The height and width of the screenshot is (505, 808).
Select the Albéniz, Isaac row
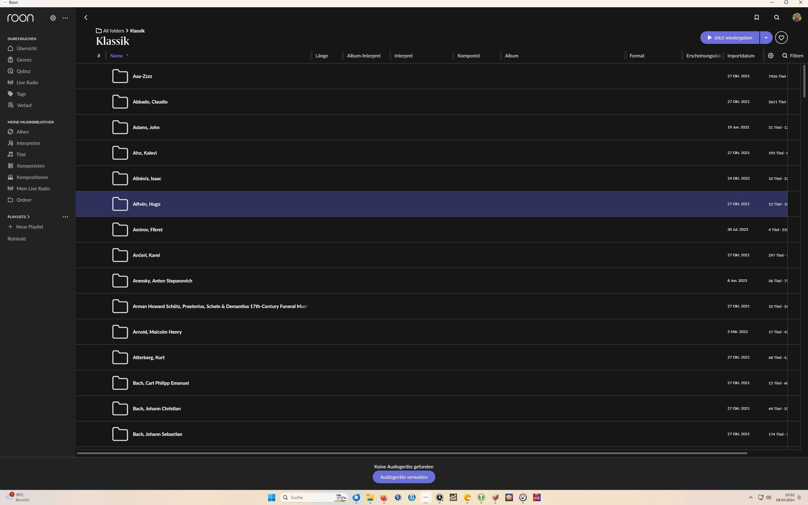(x=431, y=178)
